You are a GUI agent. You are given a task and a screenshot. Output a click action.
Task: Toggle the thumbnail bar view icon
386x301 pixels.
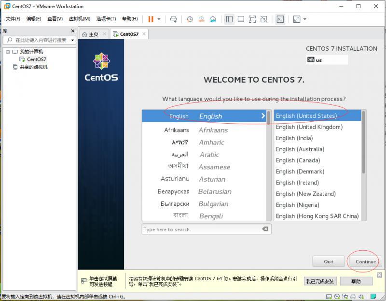pos(241,19)
